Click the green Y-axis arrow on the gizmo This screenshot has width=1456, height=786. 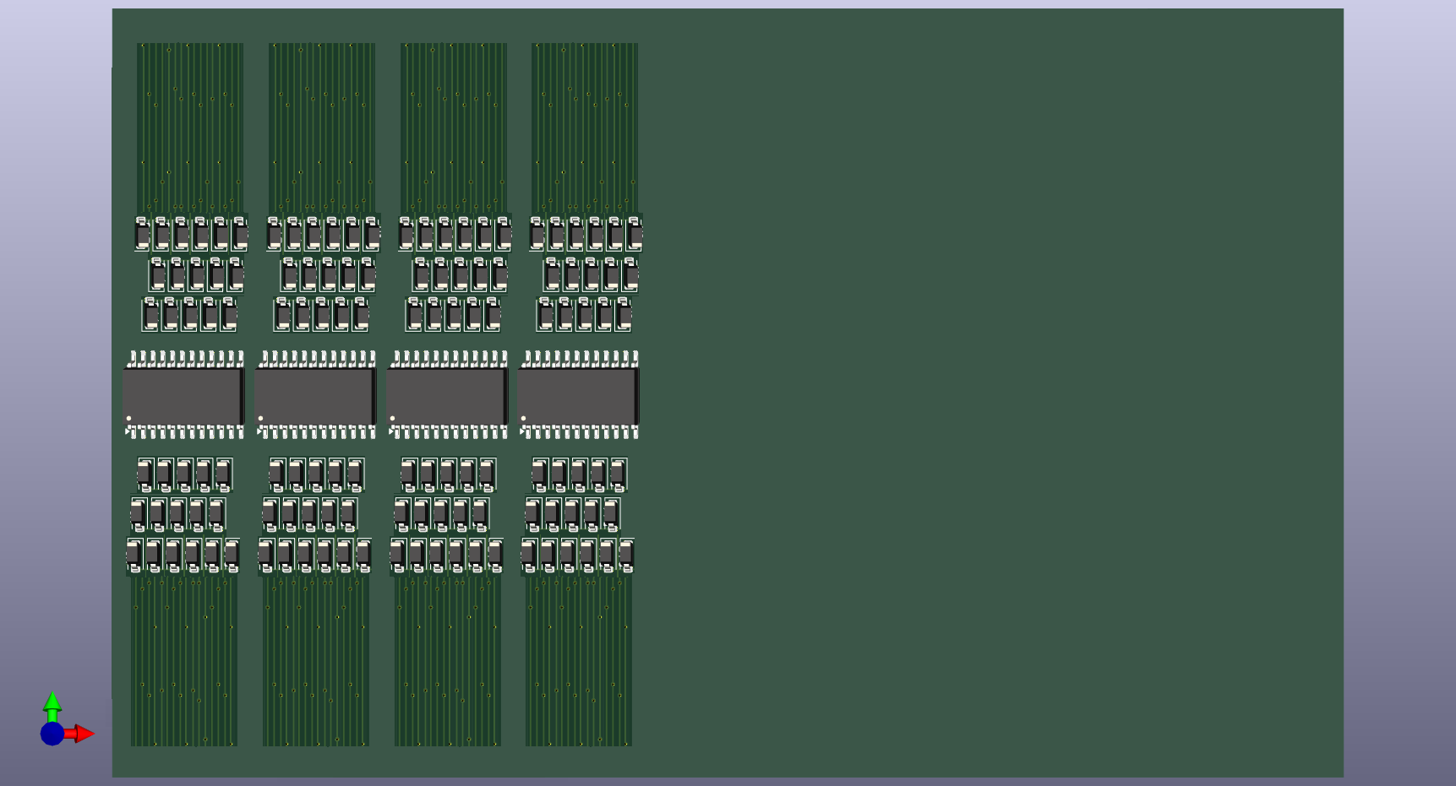click(52, 702)
